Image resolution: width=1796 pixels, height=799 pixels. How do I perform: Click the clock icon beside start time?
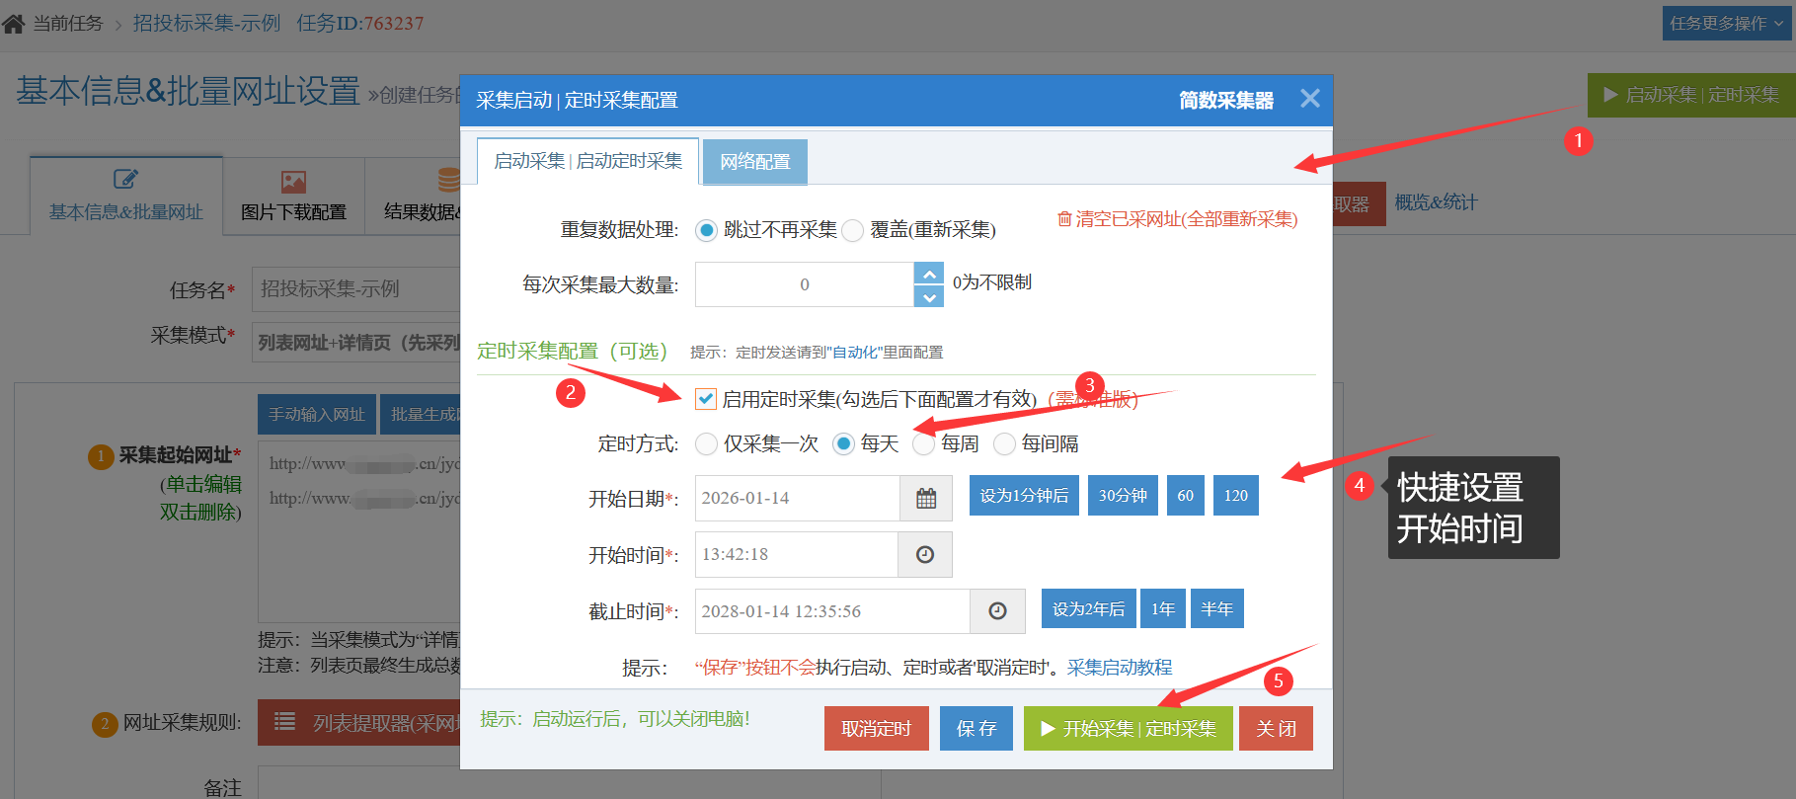pyautogui.click(x=924, y=555)
